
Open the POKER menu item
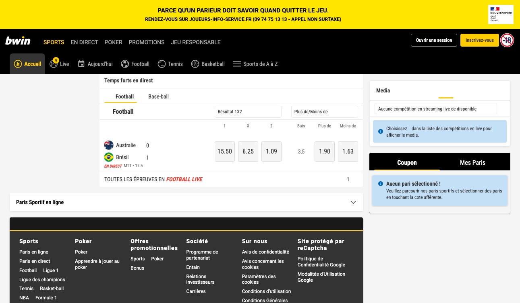pos(113,42)
